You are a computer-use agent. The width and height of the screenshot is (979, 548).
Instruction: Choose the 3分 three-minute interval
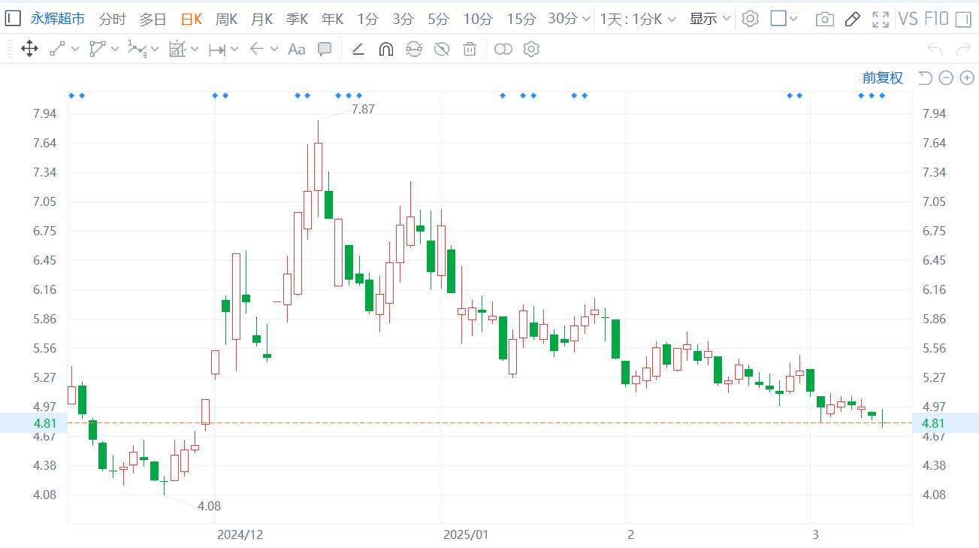[403, 19]
